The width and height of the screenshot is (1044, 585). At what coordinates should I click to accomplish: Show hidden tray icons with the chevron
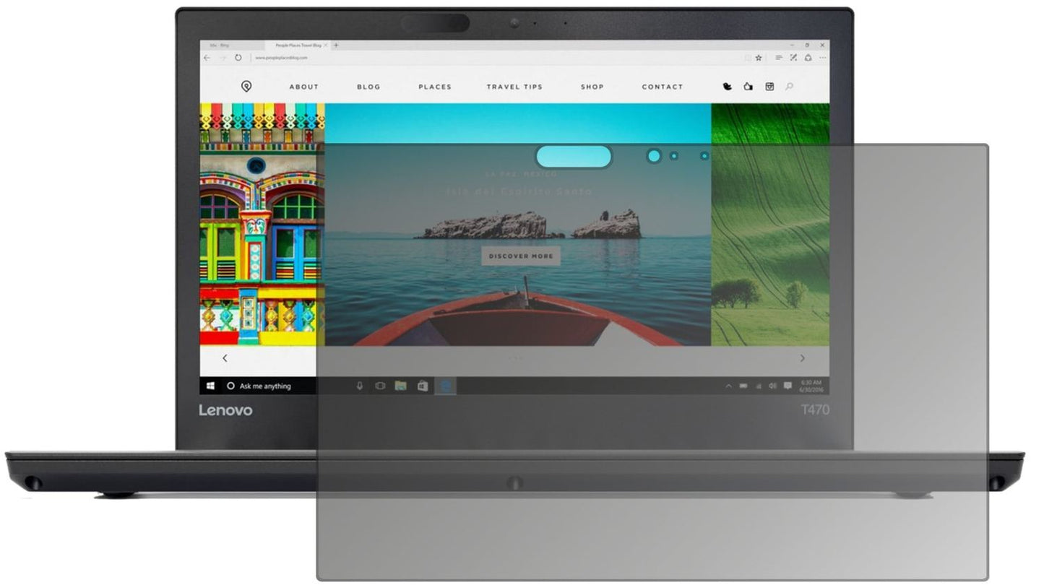(729, 386)
